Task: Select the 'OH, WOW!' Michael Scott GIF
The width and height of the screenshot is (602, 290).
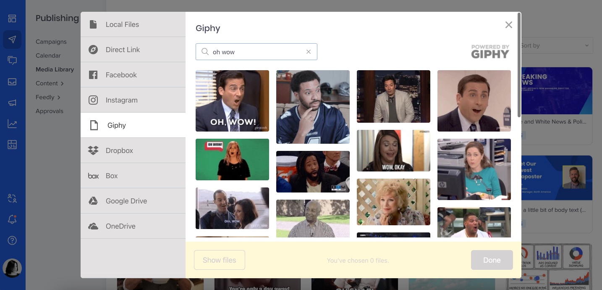Action: tap(232, 101)
